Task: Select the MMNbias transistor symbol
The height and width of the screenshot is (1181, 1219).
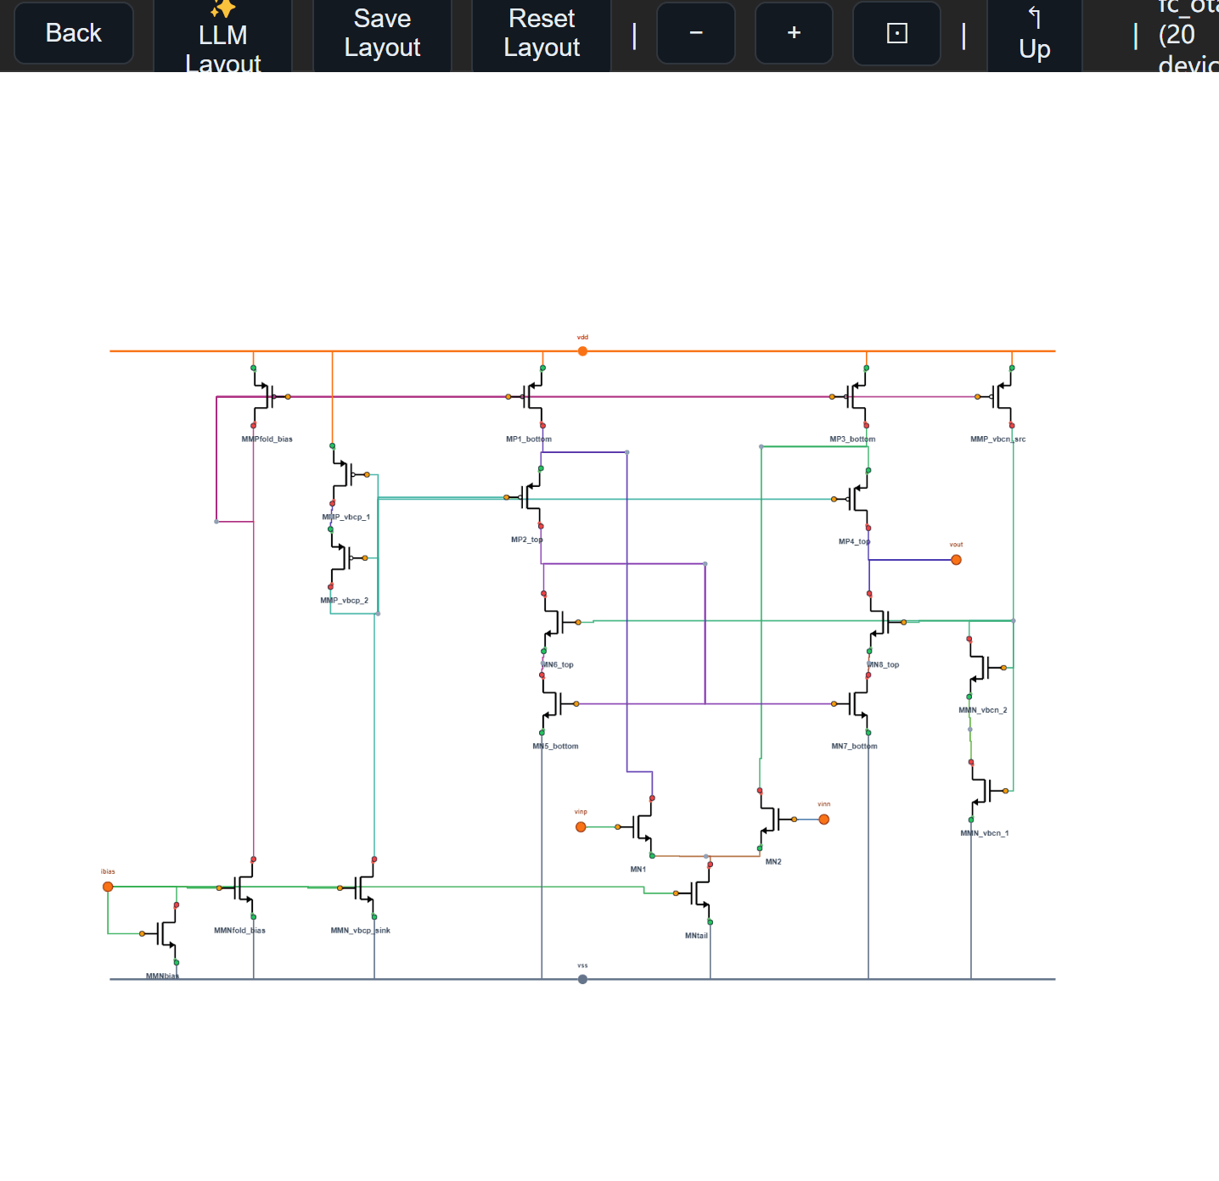Action: pos(163,934)
